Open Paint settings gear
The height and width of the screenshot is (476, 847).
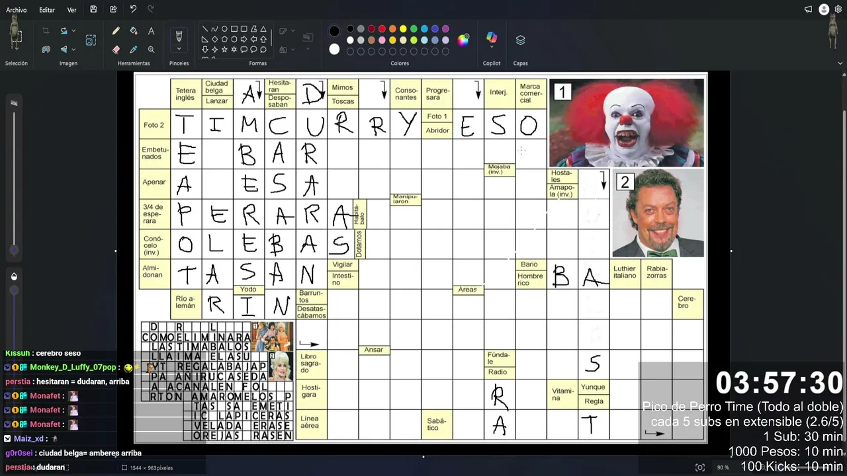click(x=838, y=9)
